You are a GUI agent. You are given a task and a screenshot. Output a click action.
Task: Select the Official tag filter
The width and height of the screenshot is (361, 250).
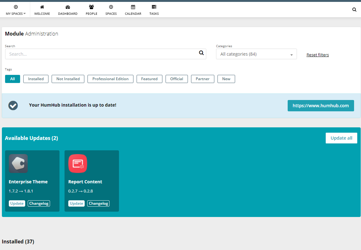[177, 79]
